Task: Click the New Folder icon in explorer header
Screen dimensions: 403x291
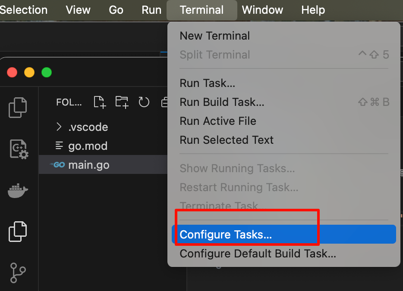Action: click(x=122, y=102)
